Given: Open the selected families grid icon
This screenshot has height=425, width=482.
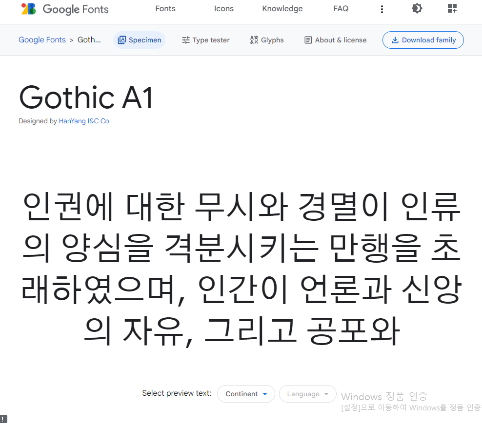Looking at the screenshot, I should (452, 8).
